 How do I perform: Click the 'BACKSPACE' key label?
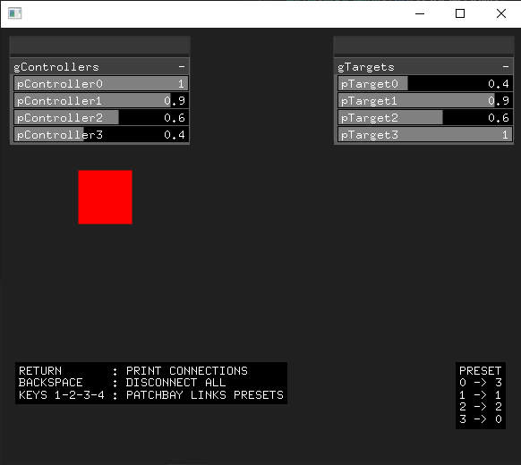(x=51, y=383)
